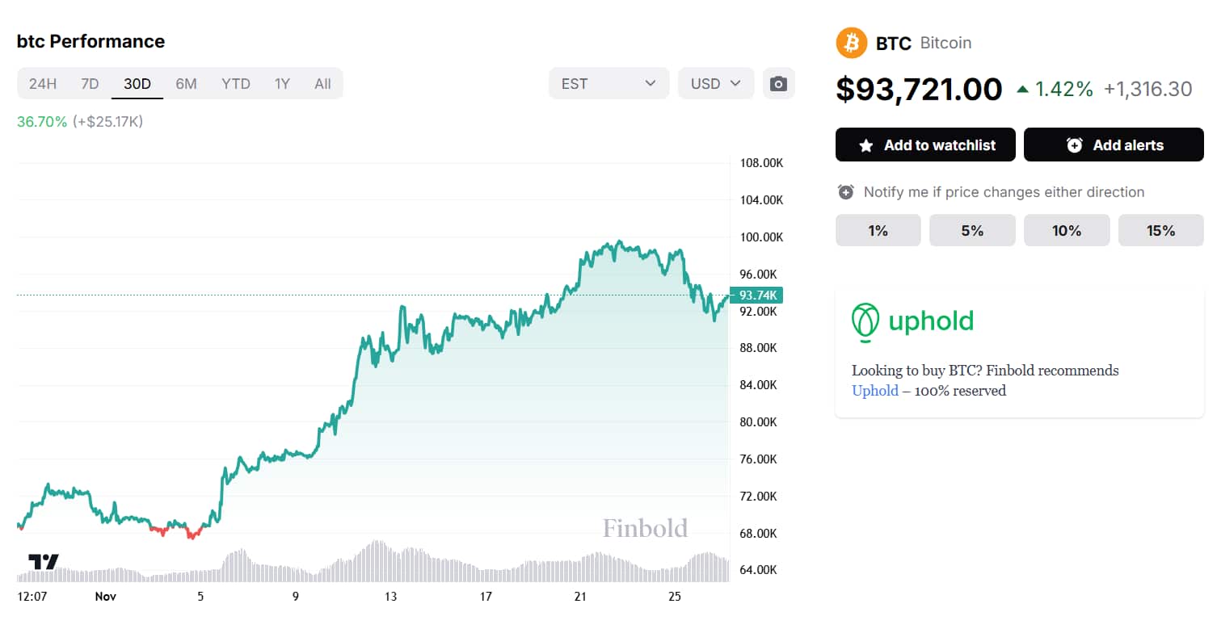Switch to the 24H timeframe tab

click(43, 84)
